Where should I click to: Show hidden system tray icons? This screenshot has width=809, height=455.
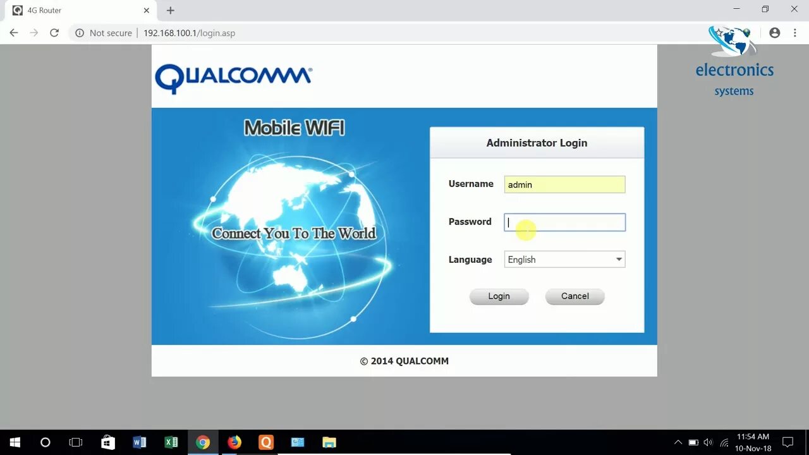678,442
